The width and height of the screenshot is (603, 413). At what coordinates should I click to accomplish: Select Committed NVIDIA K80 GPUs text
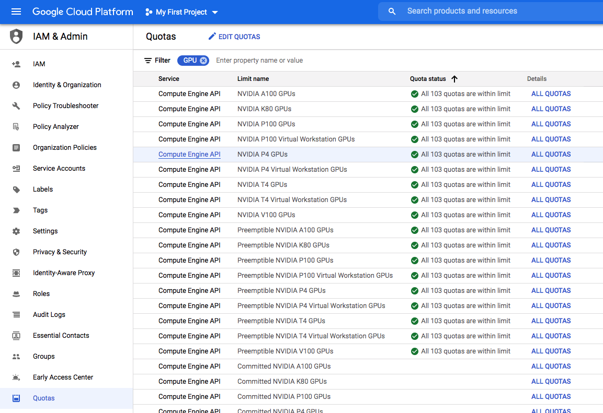point(282,382)
